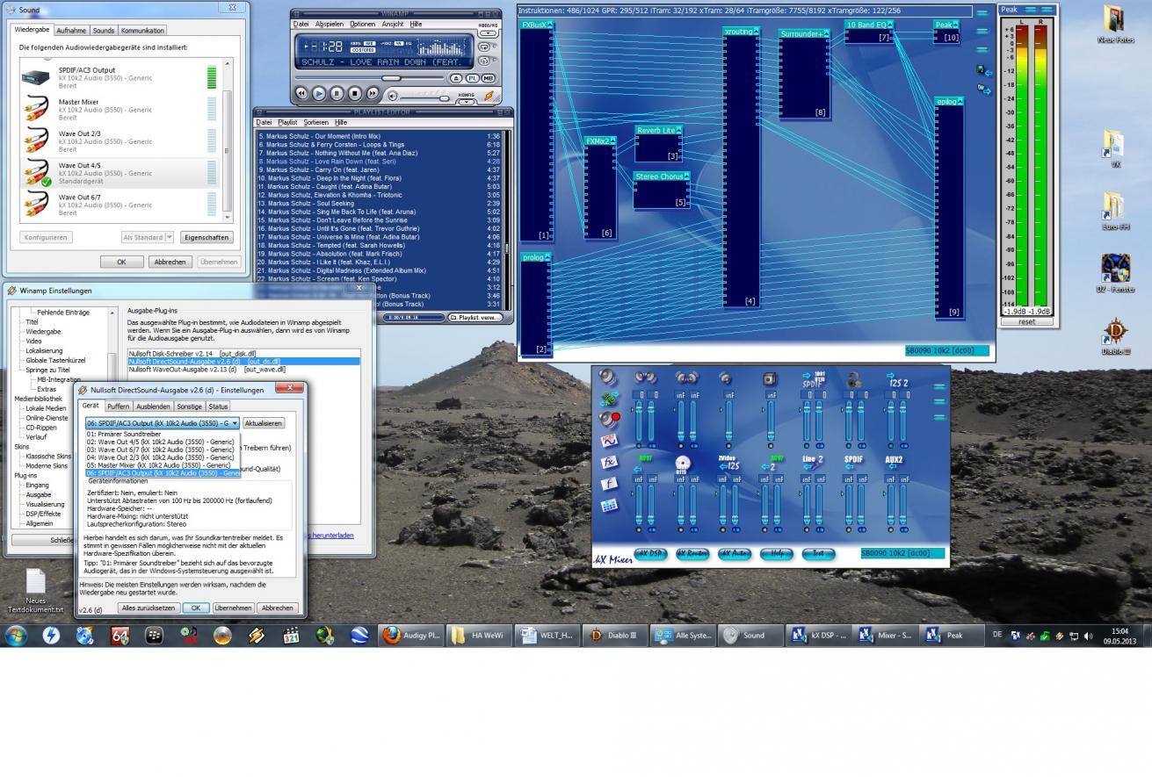Toggle Winamp MB media library button

[488, 78]
